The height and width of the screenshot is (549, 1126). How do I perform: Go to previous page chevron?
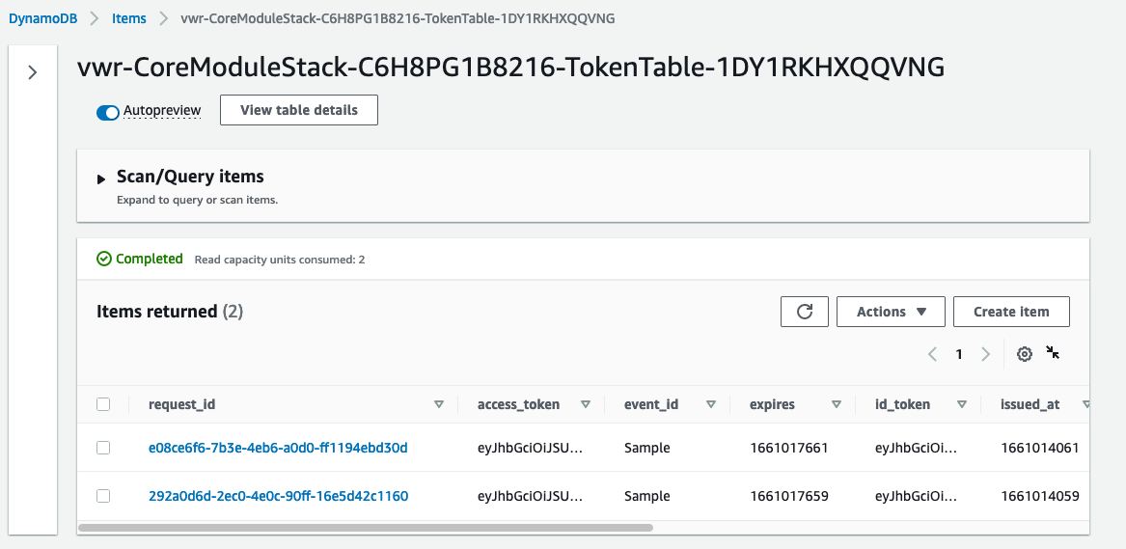coord(933,354)
